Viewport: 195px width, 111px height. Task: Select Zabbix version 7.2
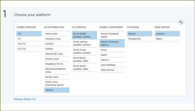[x=29, y=39]
